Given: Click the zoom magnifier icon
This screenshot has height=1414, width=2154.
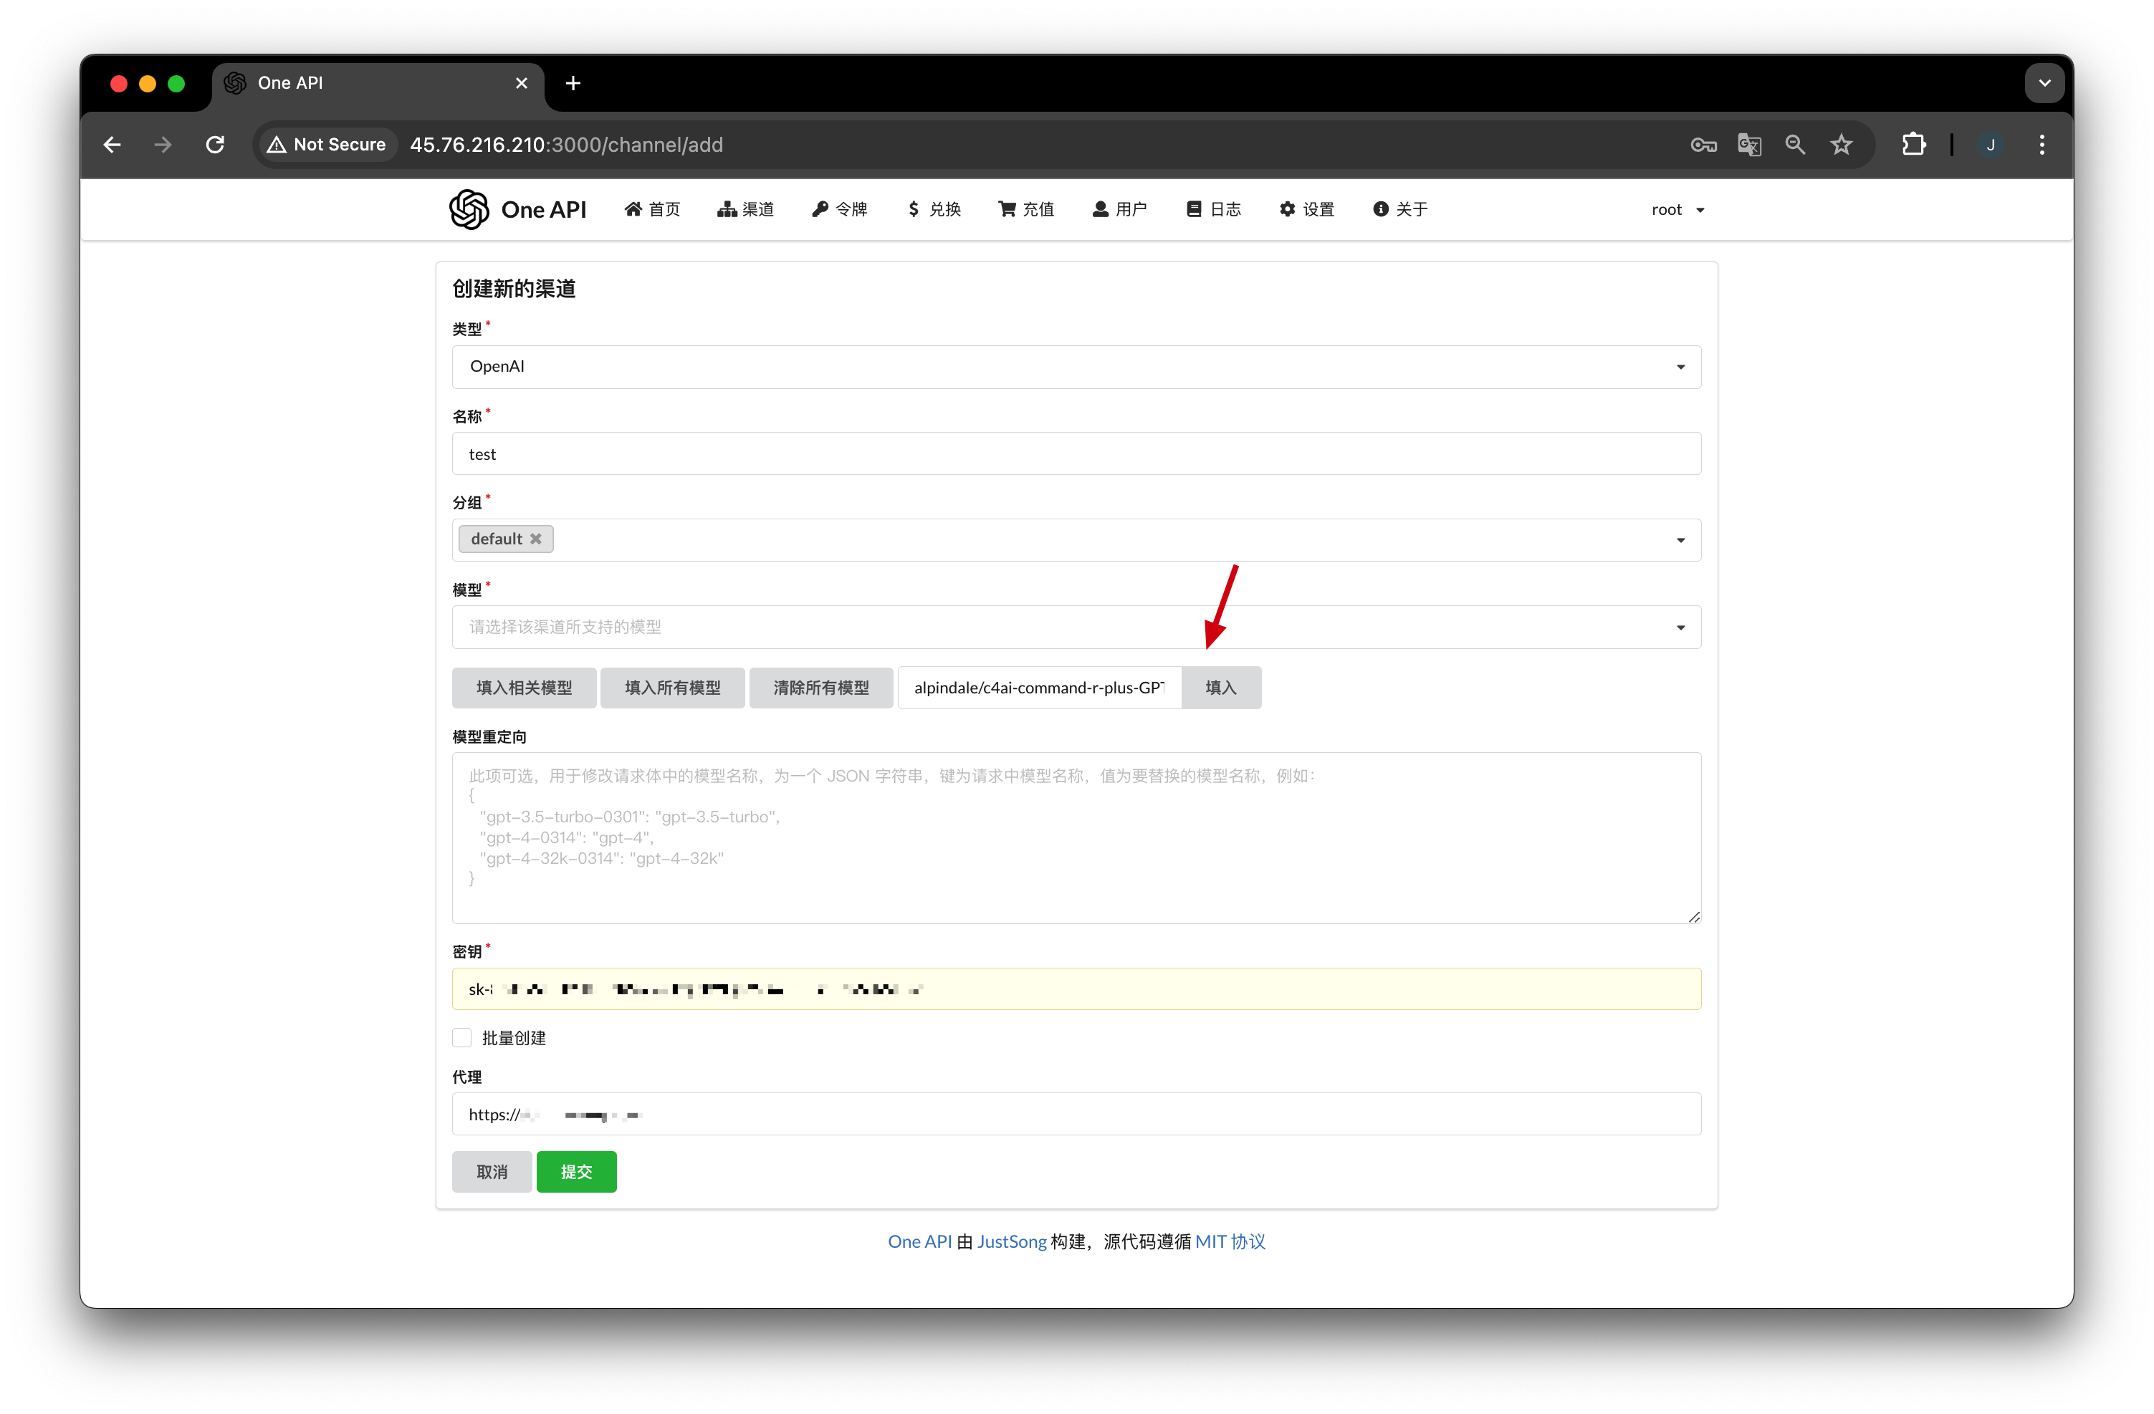Looking at the screenshot, I should 1795,145.
